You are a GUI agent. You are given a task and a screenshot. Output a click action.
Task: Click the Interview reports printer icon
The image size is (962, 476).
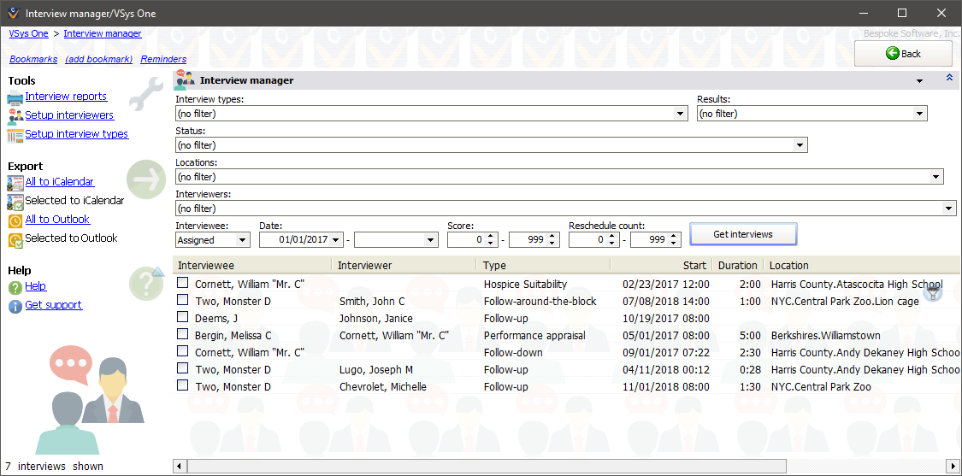(x=15, y=97)
